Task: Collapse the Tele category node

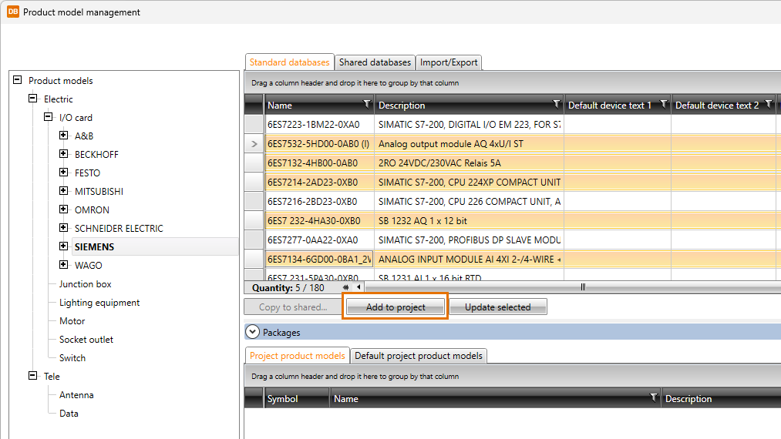Action: pyautogui.click(x=32, y=376)
